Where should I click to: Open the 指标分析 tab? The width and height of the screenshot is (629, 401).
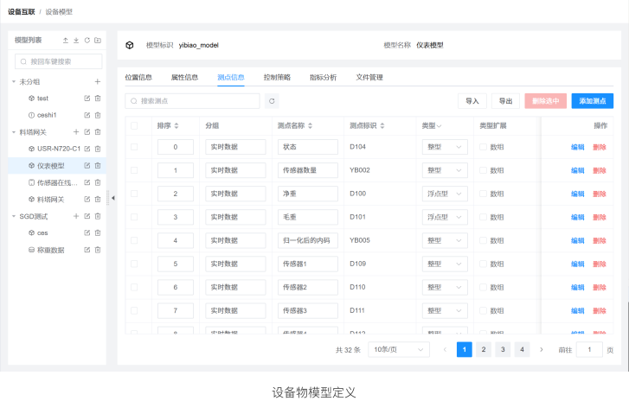pos(324,77)
